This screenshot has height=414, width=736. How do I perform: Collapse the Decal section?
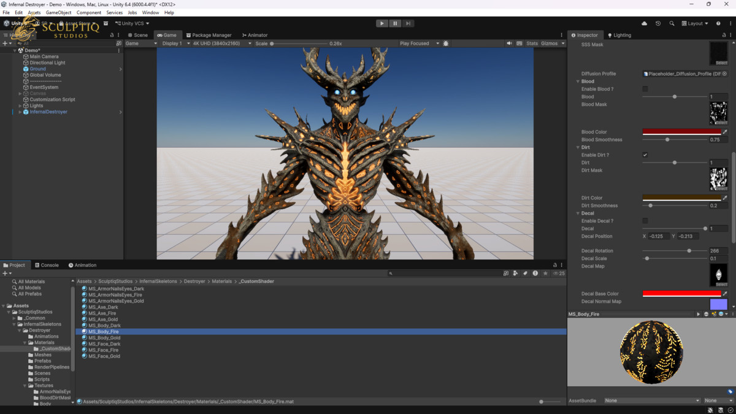point(578,213)
